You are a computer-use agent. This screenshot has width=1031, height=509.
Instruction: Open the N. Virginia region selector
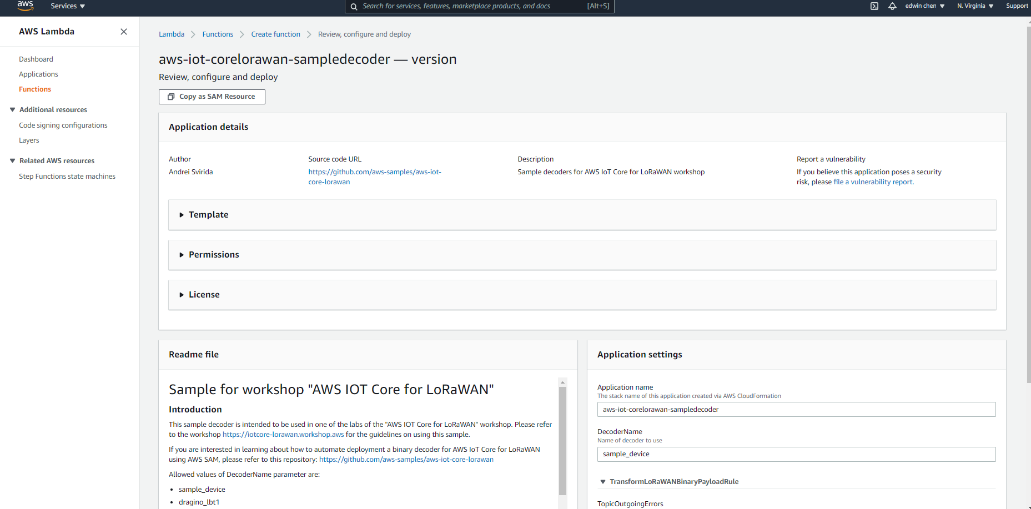tap(975, 6)
